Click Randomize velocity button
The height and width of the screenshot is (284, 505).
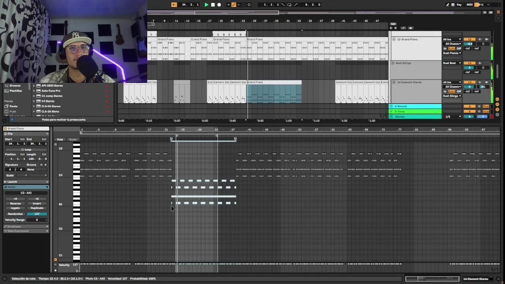pos(15,214)
